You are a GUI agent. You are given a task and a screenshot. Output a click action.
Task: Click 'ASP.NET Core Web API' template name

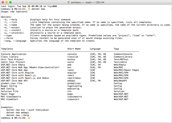click(14, 81)
